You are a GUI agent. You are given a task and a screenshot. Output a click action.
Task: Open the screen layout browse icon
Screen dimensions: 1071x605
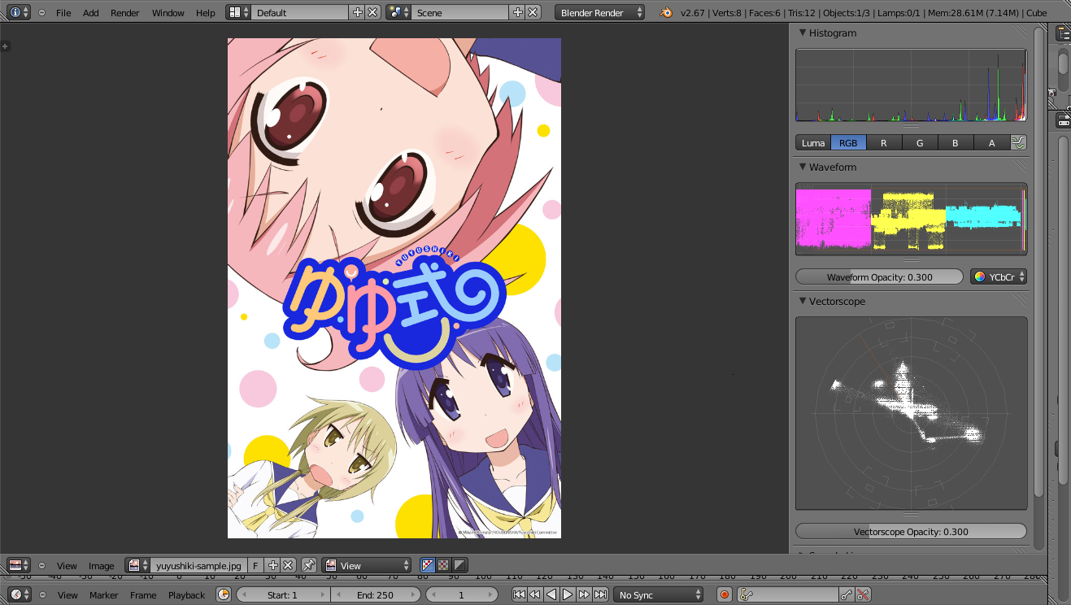coord(237,12)
